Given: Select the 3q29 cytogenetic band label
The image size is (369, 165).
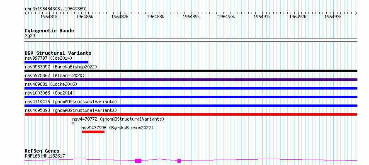Looking at the screenshot, I should click(x=30, y=36).
